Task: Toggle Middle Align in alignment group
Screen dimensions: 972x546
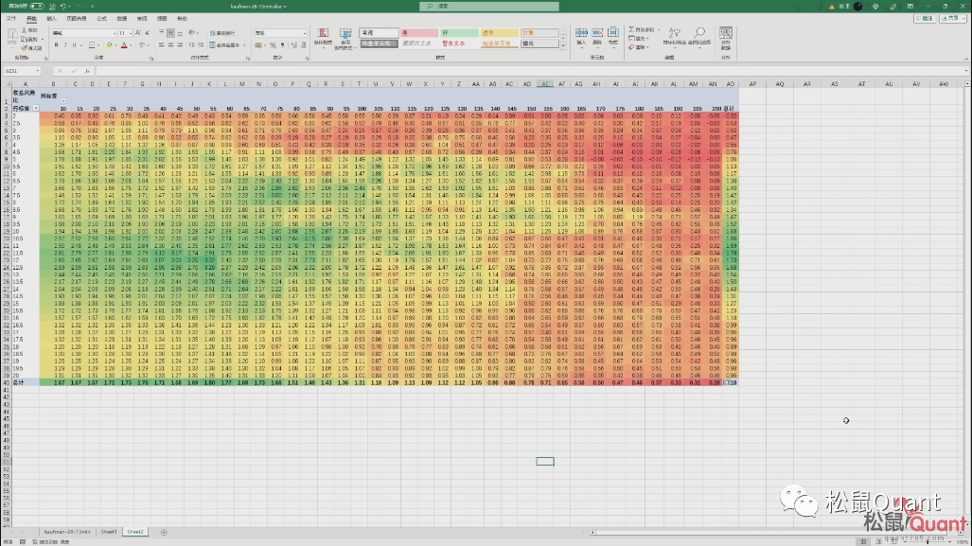Action: (x=170, y=33)
